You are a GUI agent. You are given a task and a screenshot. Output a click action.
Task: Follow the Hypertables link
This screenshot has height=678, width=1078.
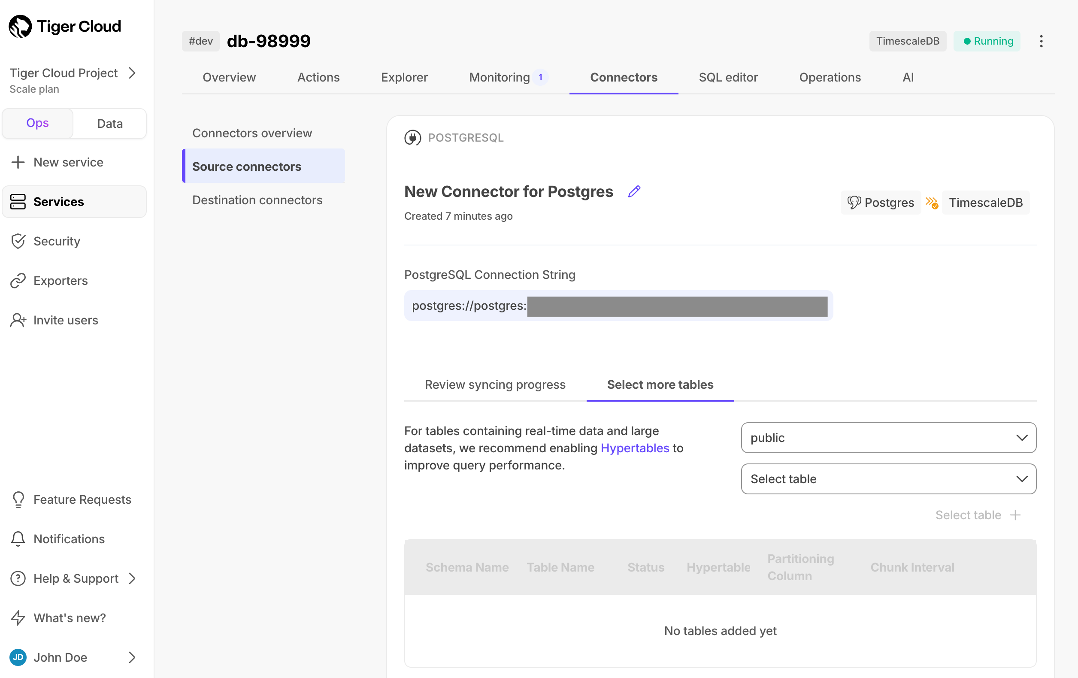634,448
